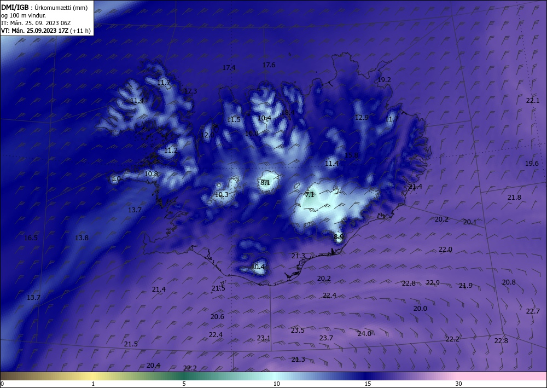
Task: Select the glacier value '7.1'
Action: pyautogui.click(x=310, y=195)
